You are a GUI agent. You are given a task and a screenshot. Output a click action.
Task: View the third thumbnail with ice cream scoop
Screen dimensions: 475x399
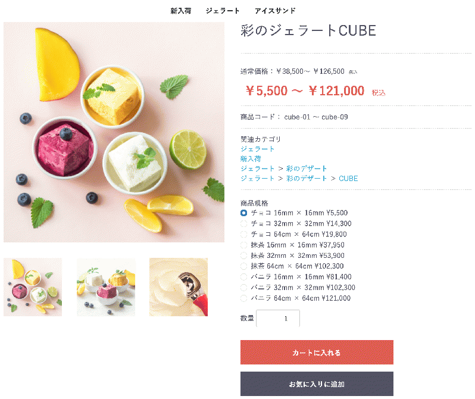[179, 287]
